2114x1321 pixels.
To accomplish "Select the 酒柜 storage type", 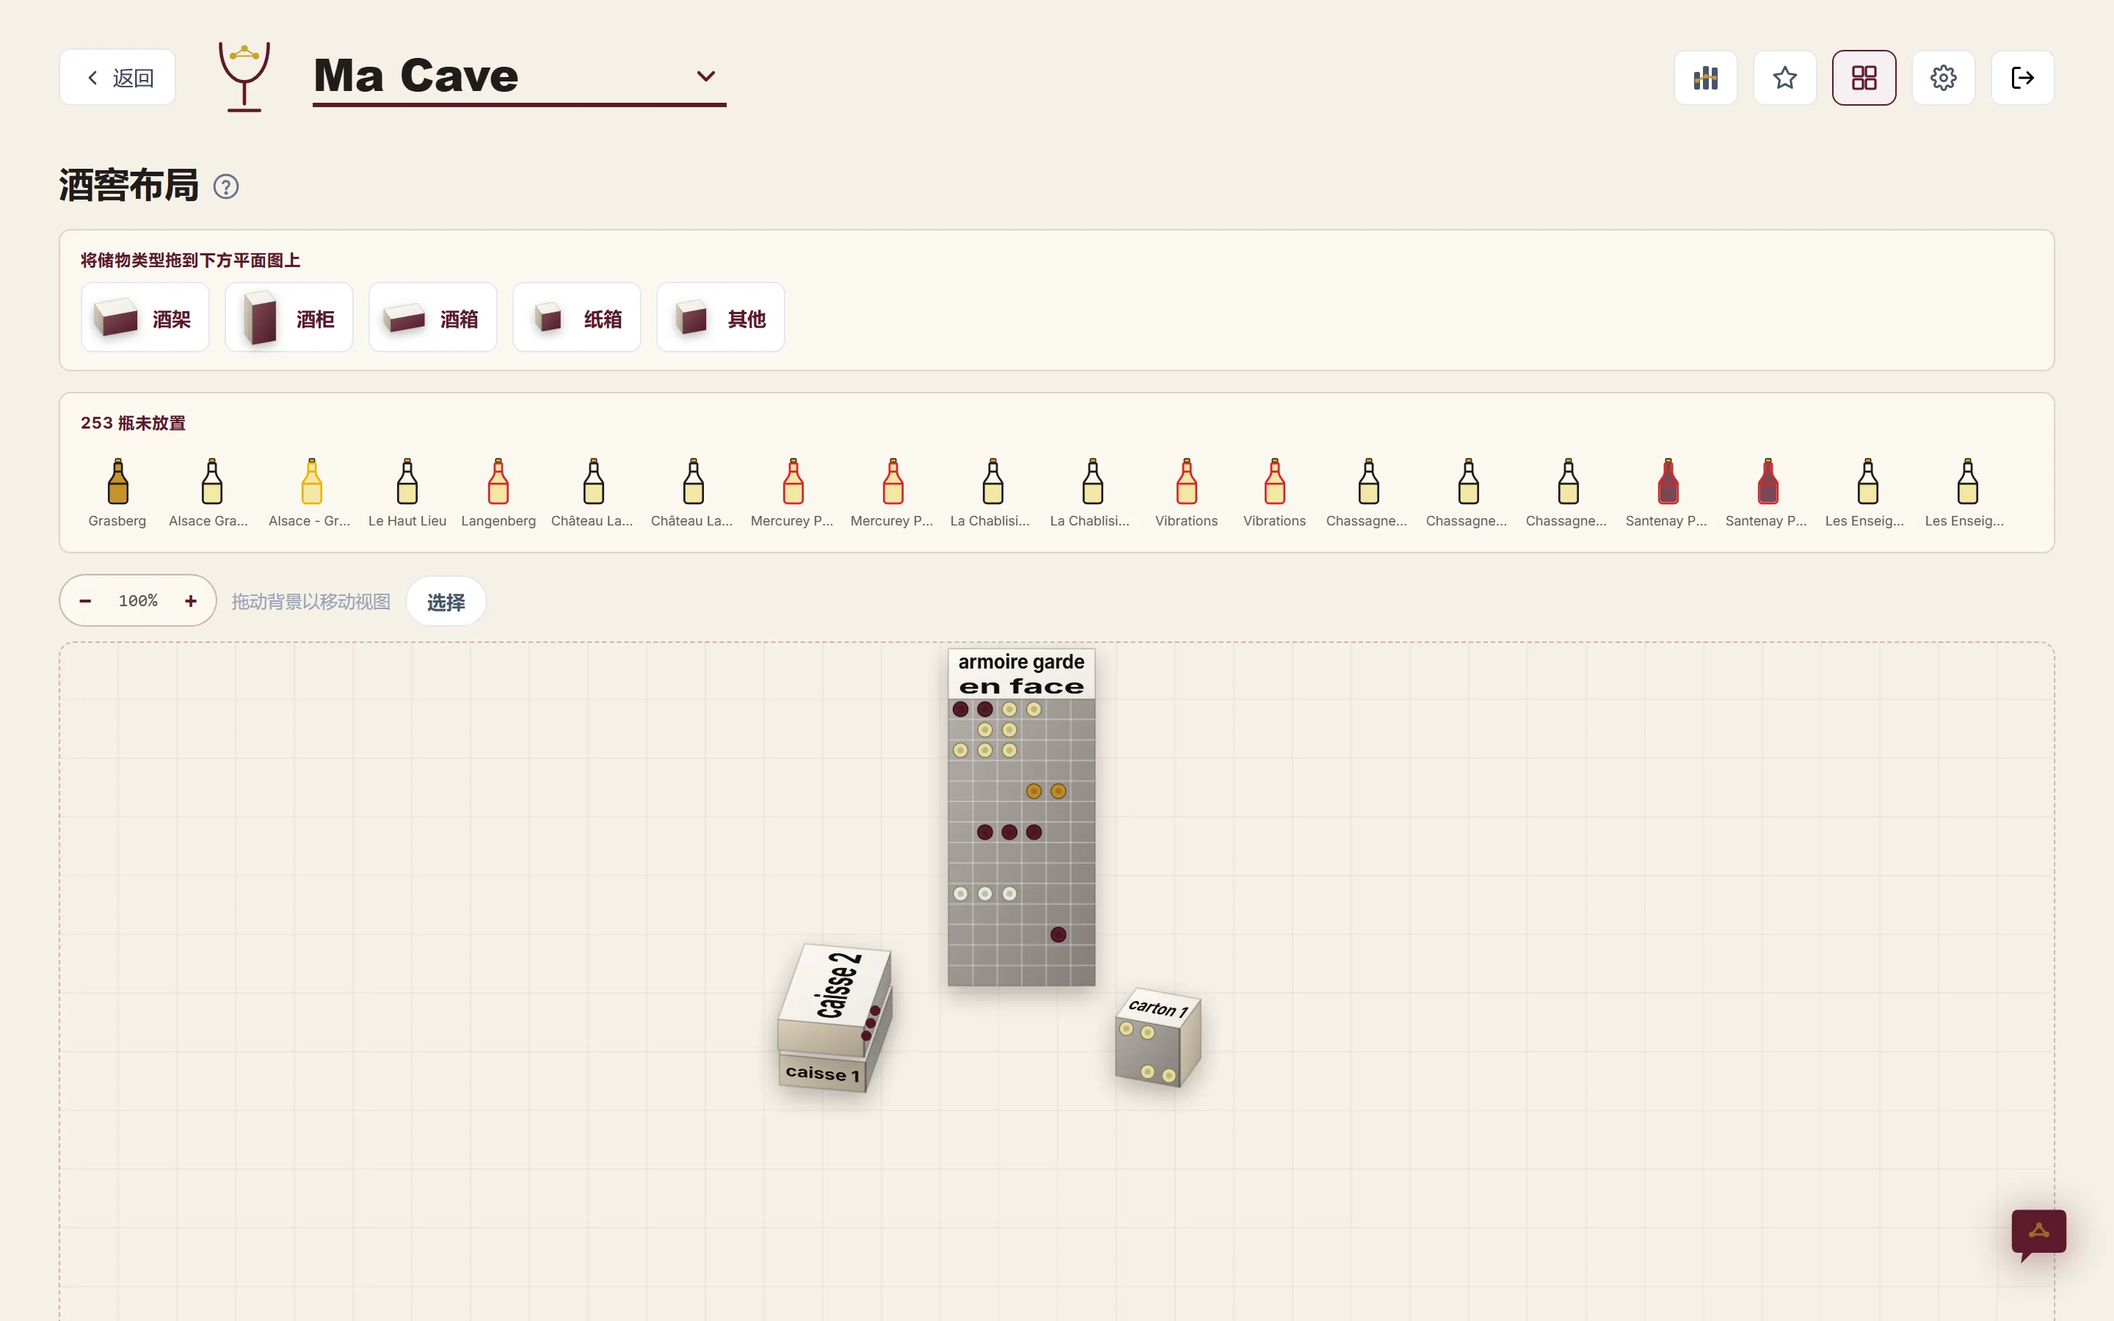I will (289, 317).
